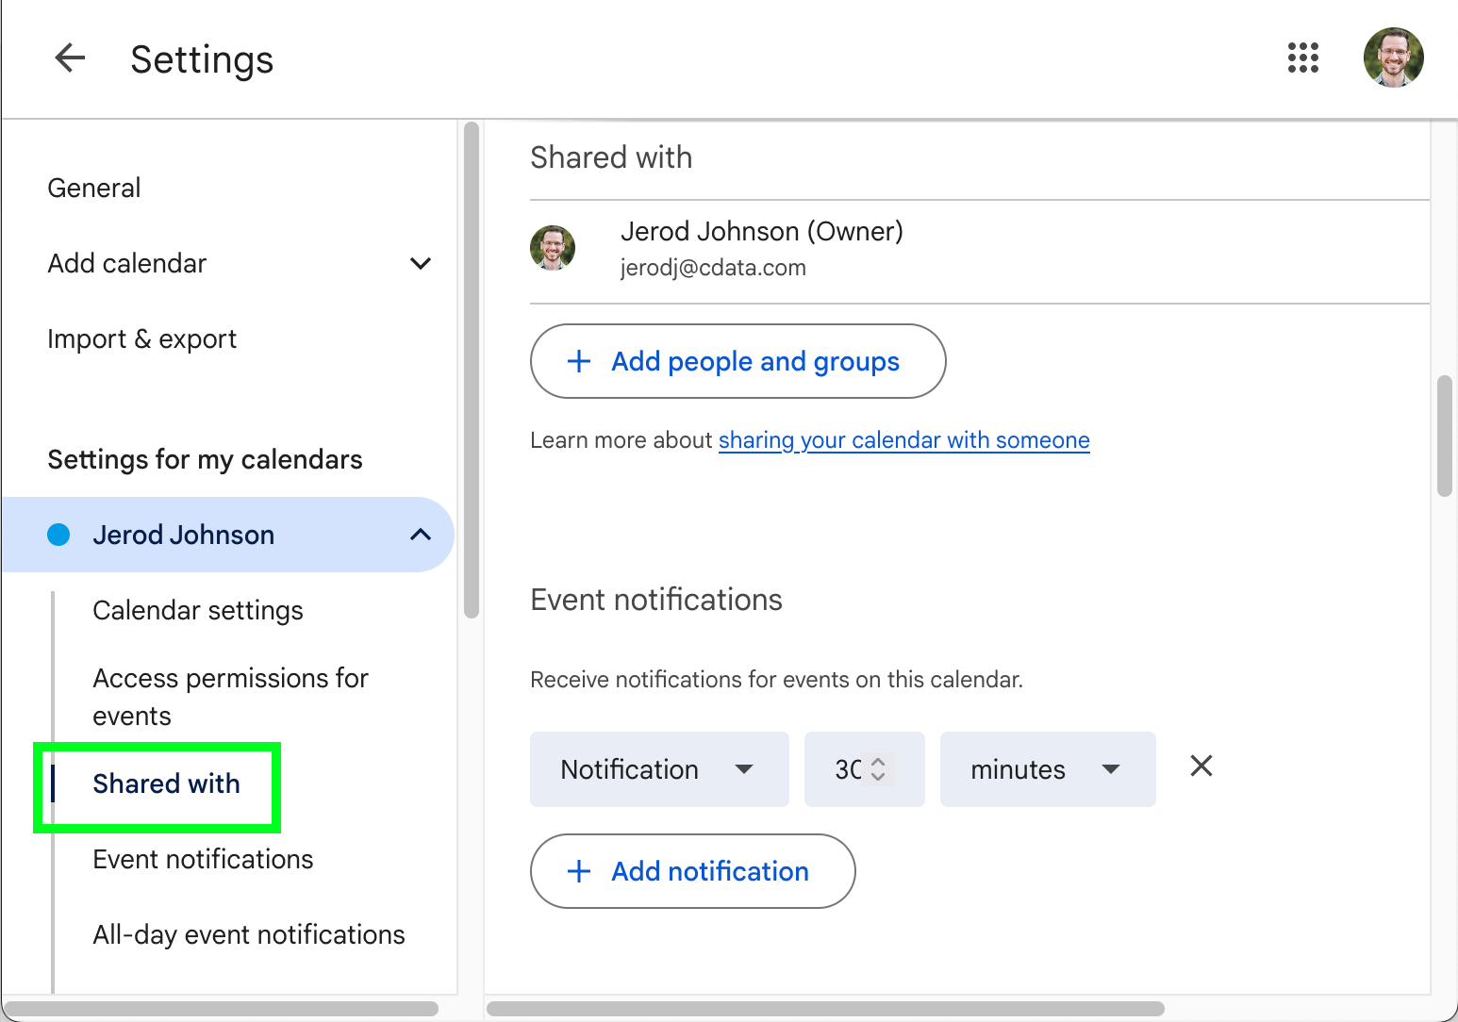Open the Google apps grid
The height and width of the screenshot is (1022, 1458).
[x=1302, y=58]
